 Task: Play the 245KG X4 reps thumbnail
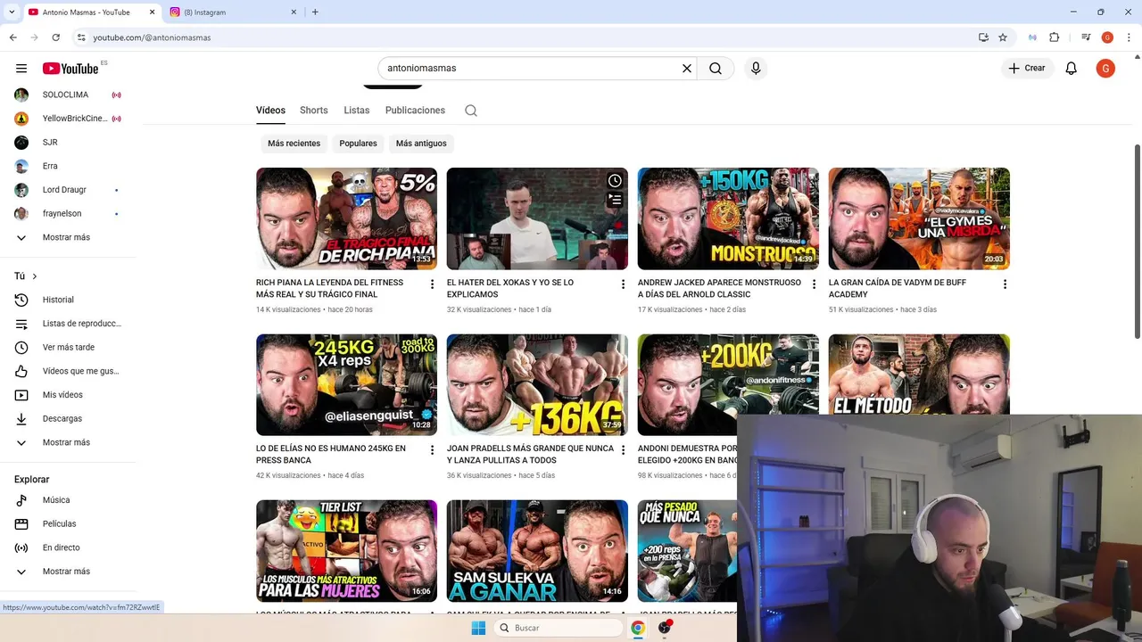pos(346,384)
